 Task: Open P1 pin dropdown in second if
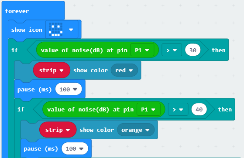(x=148, y=109)
